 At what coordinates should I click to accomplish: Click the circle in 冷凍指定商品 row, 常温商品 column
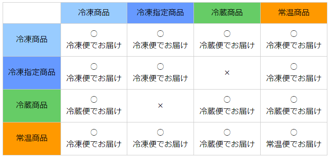tap(294, 66)
